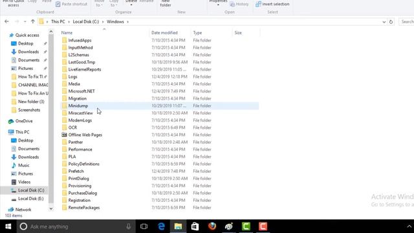
Task: Show hidden taskbar tray icons
Action: tap(409, 227)
